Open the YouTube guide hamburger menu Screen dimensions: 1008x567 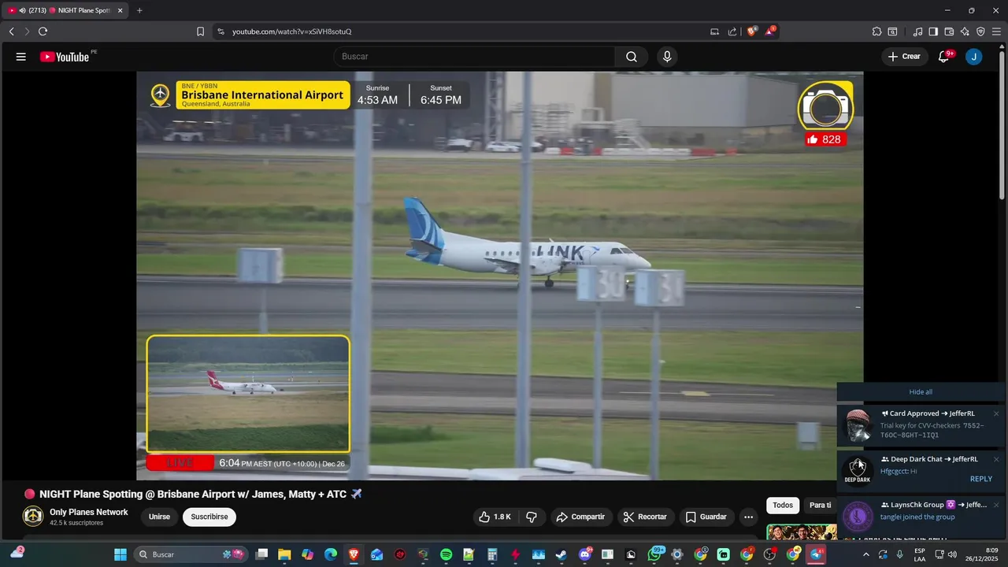21,57
